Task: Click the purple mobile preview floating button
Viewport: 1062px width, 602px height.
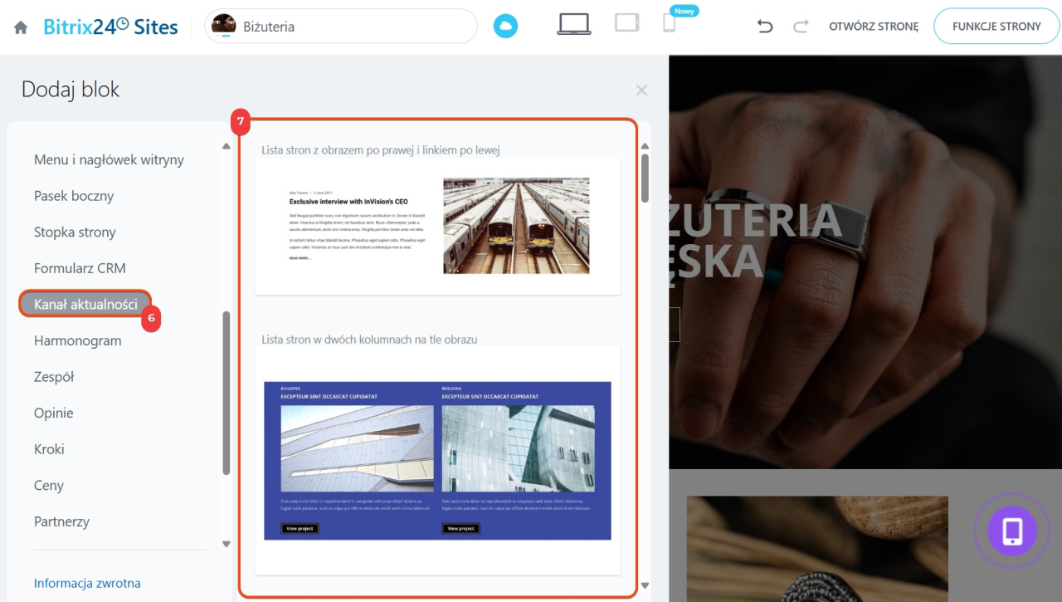Action: (1012, 531)
